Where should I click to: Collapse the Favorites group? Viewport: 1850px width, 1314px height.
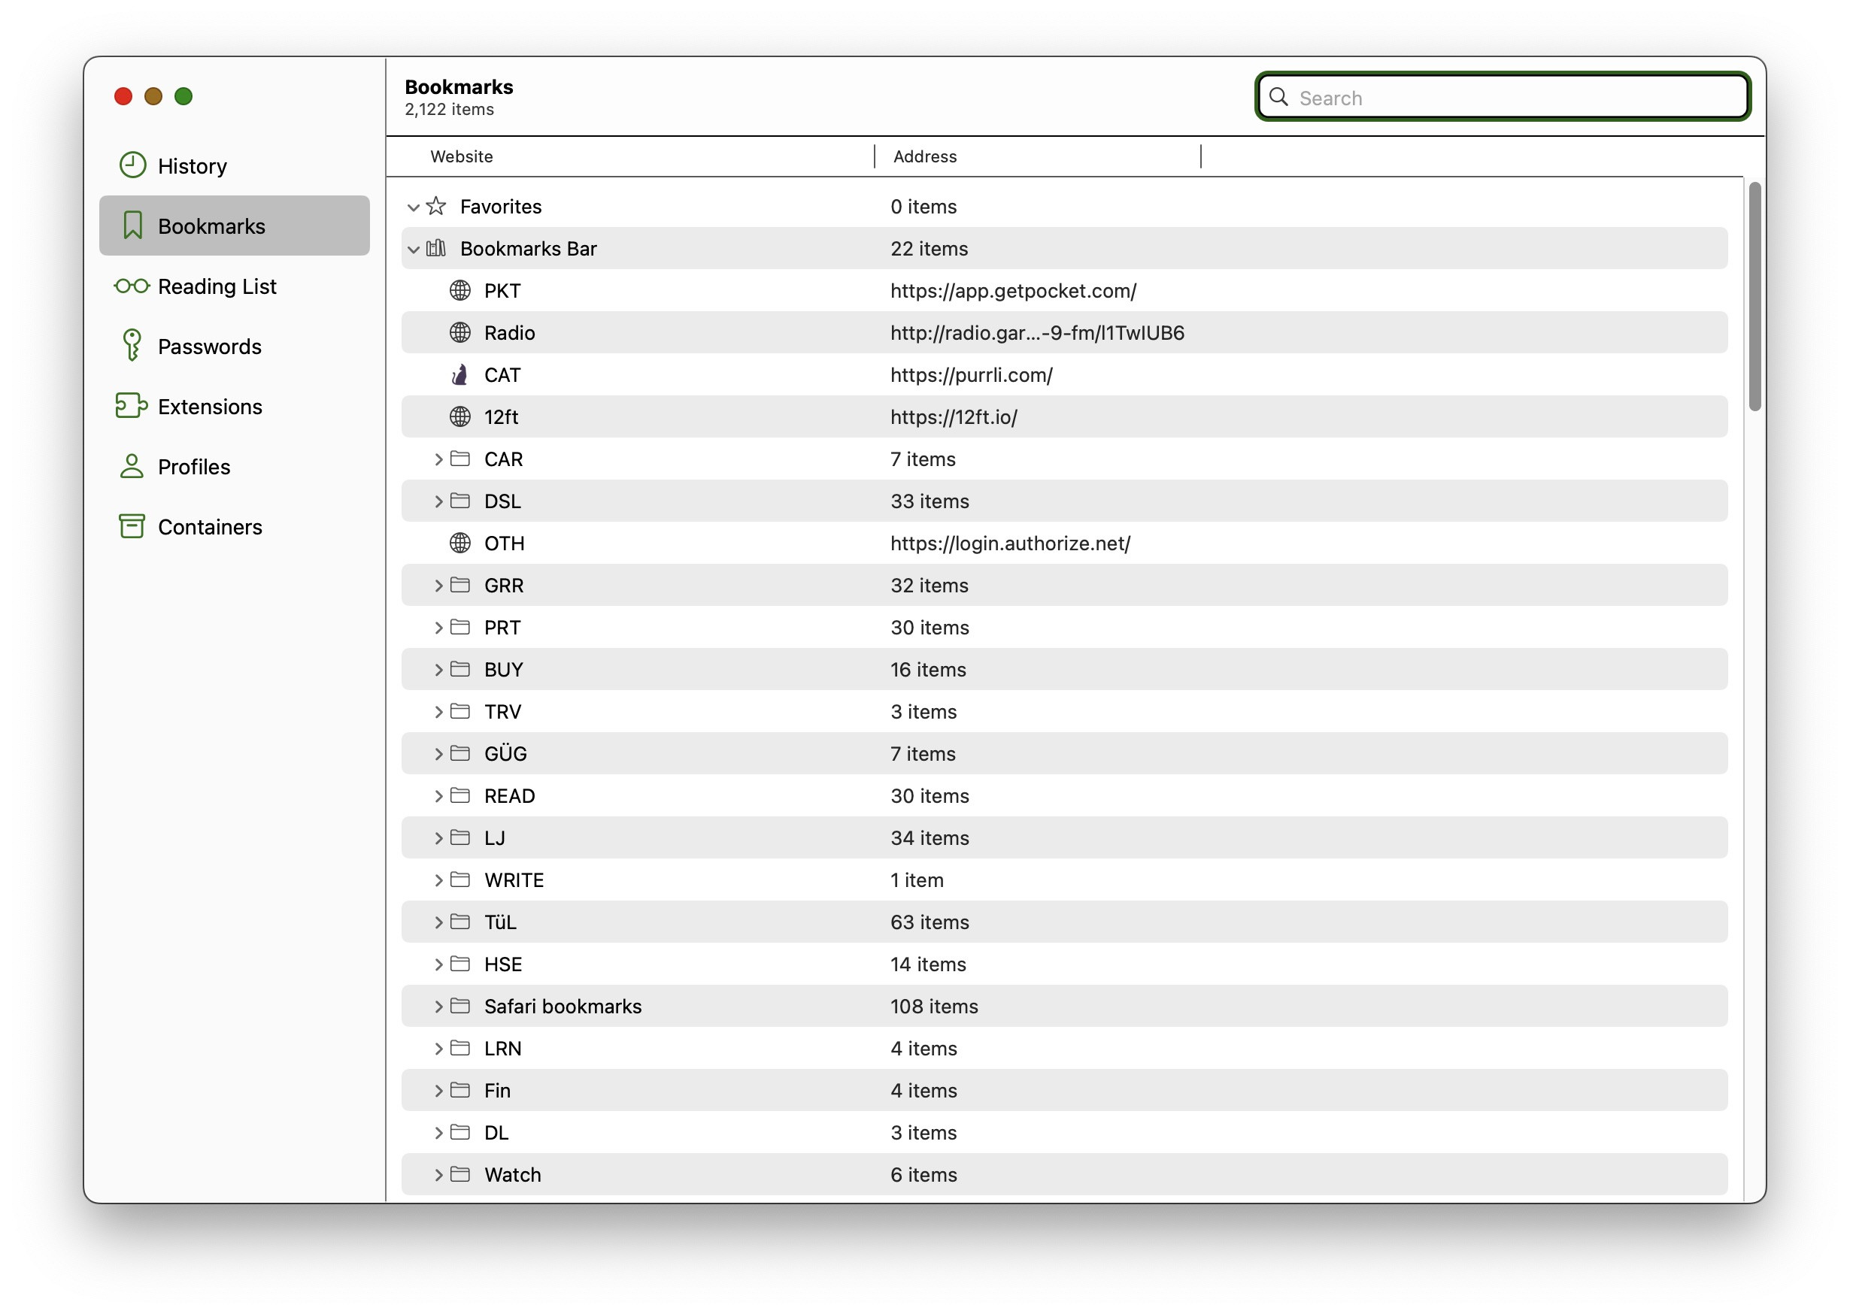click(x=414, y=207)
